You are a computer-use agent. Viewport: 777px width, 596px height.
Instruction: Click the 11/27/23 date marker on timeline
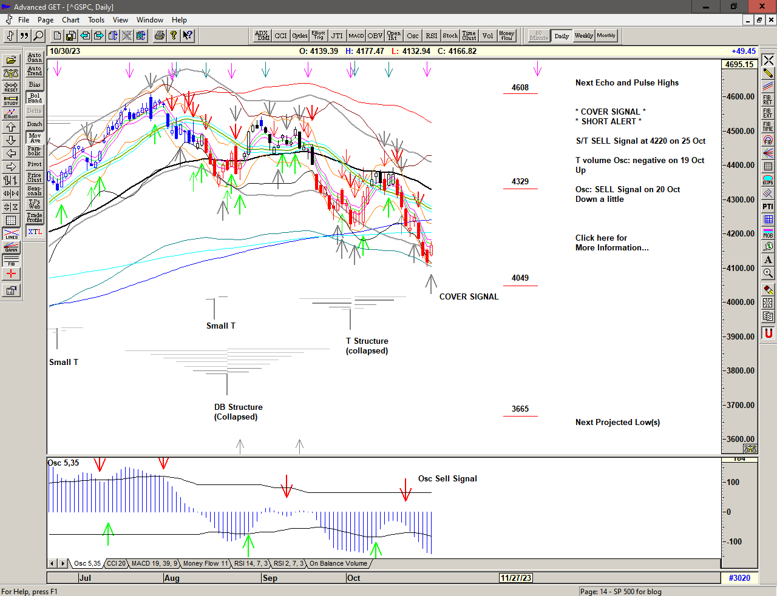(515, 578)
